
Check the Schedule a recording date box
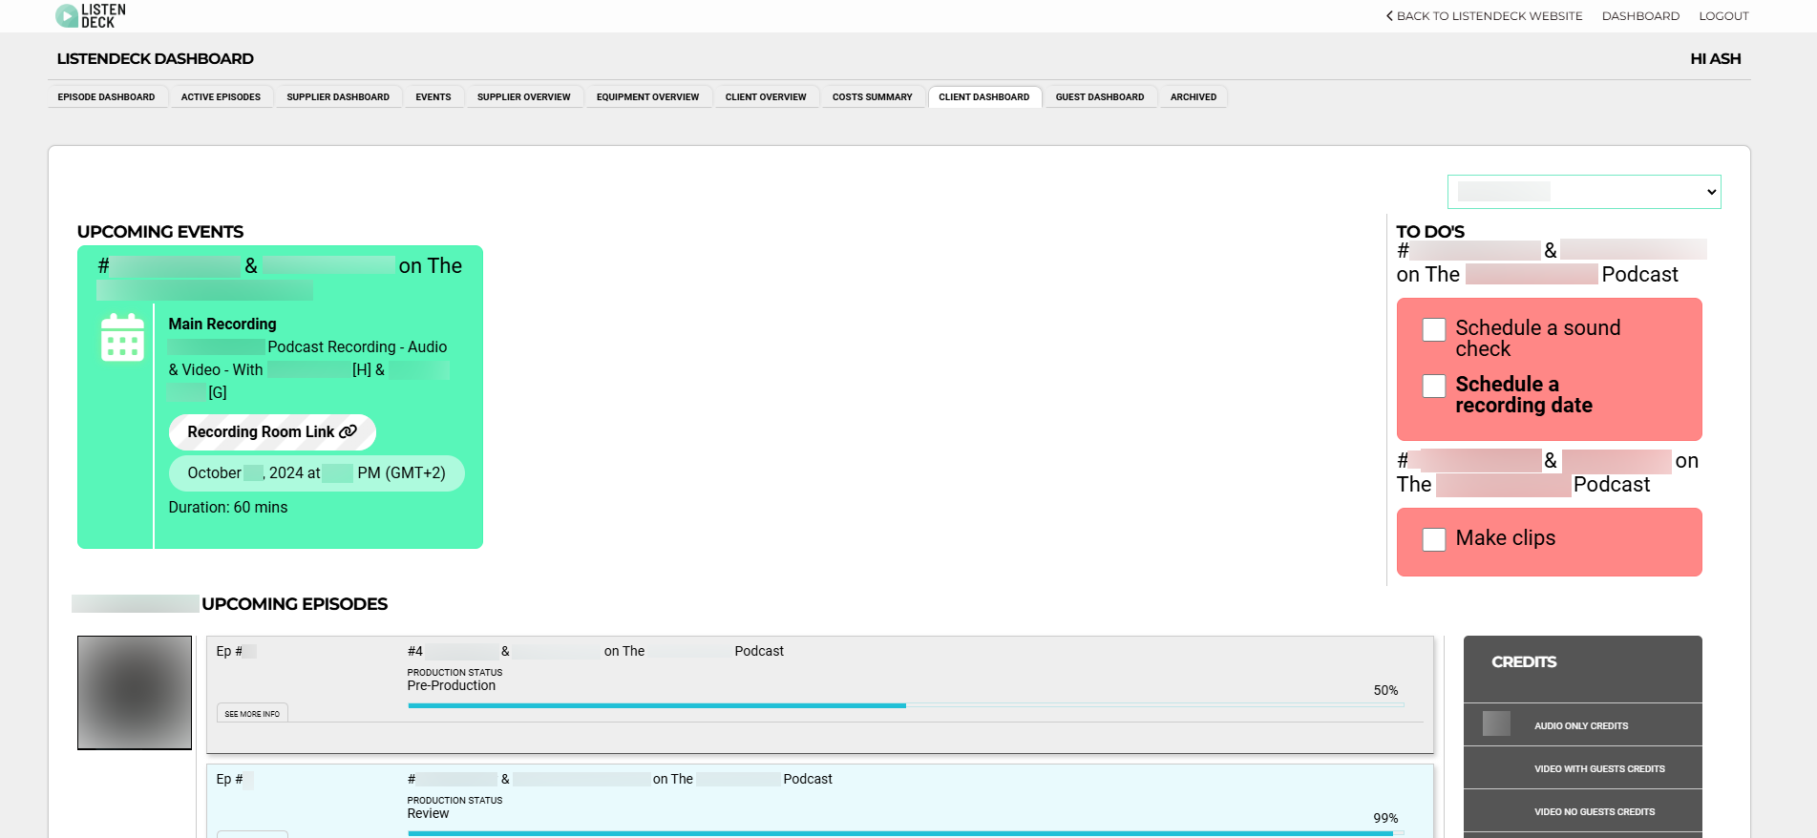click(1433, 386)
